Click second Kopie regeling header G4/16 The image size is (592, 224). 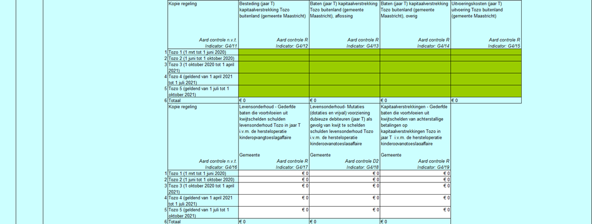[x=203, y=137]
